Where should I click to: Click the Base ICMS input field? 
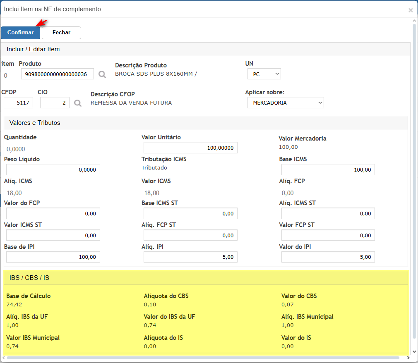[328, 170]
